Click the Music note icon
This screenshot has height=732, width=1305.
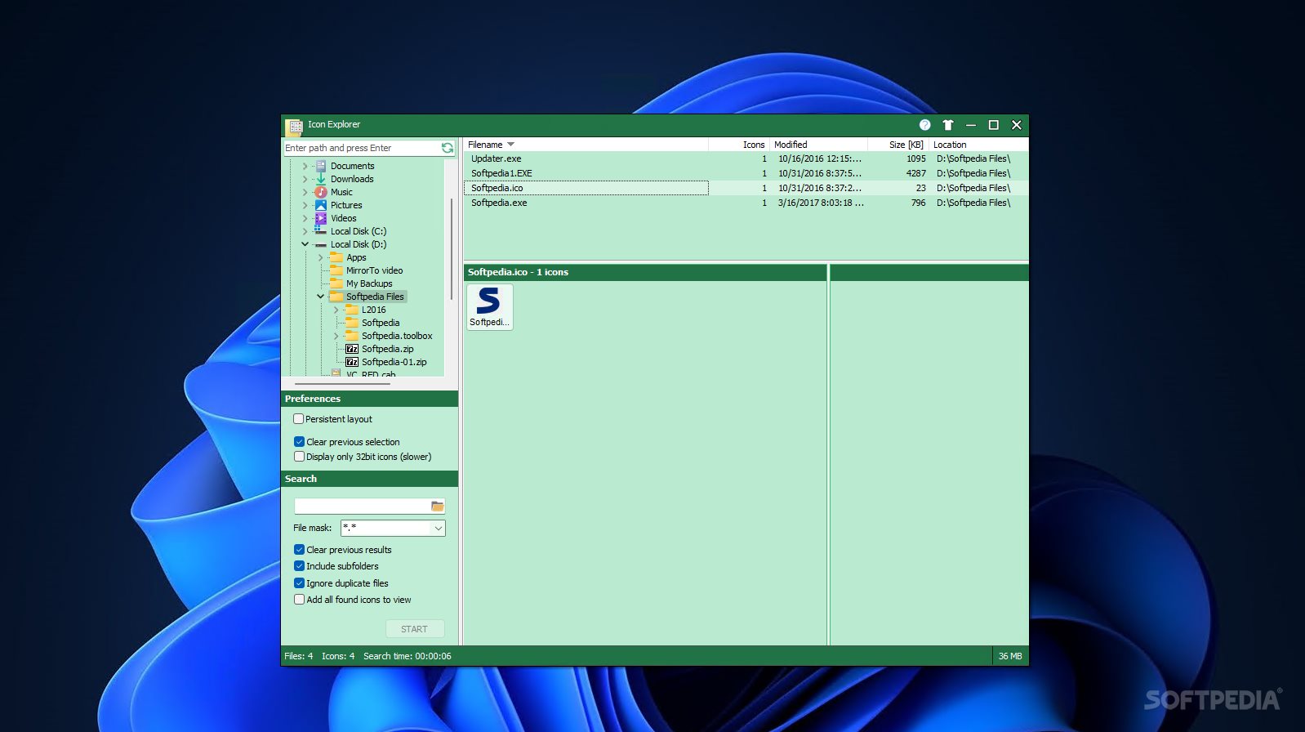tap(321, 192)
